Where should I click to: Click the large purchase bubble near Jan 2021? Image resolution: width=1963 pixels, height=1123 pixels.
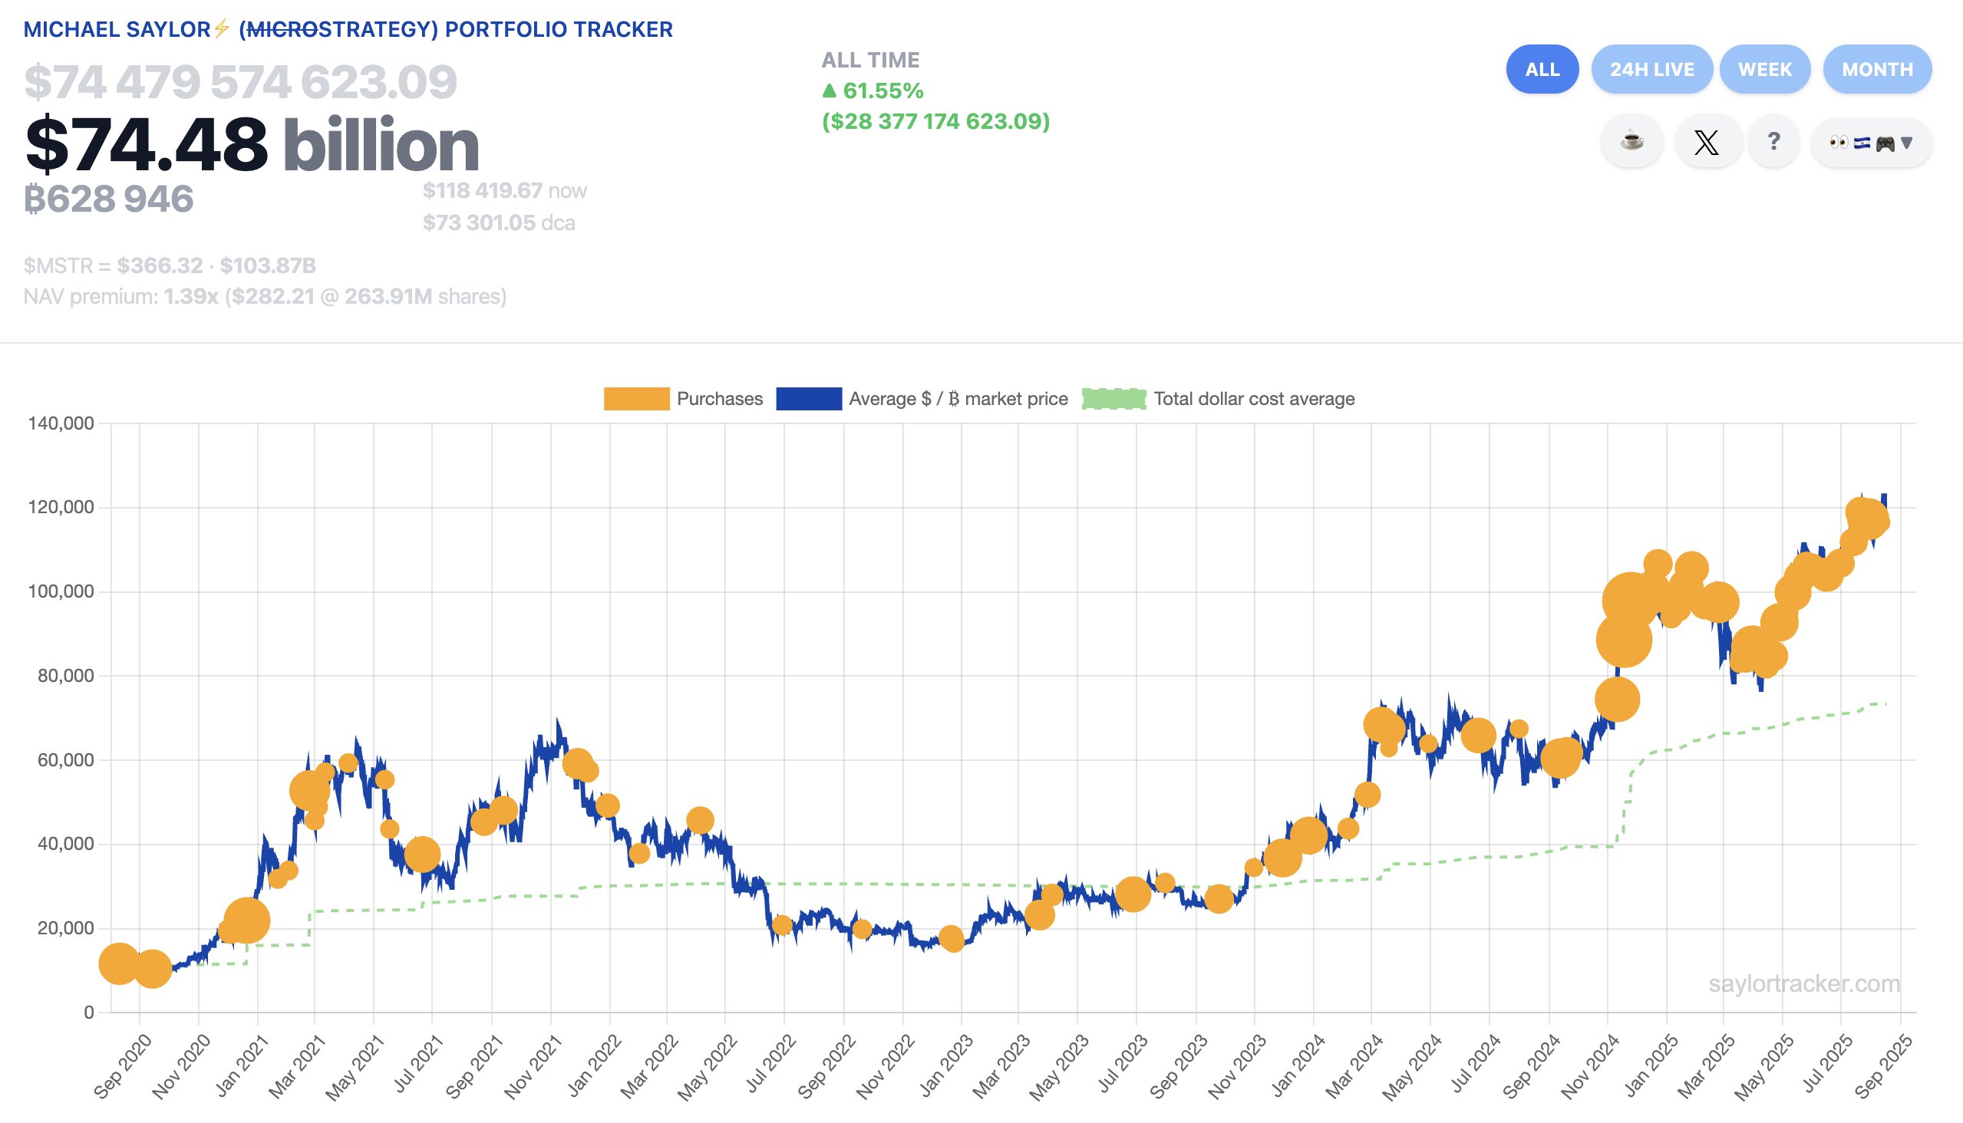(x=246, y=920)
